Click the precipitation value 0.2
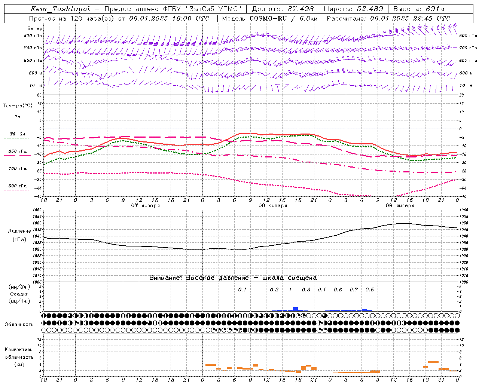 274,290
